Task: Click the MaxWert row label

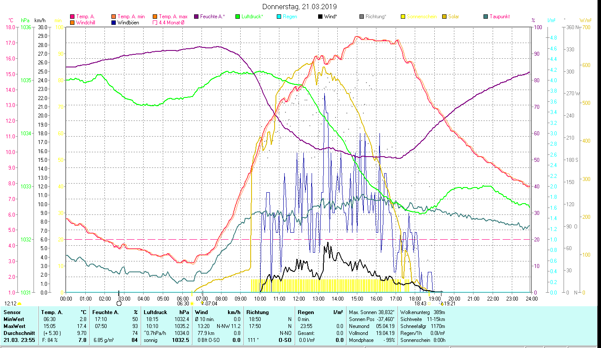Action: coord(15,326)
